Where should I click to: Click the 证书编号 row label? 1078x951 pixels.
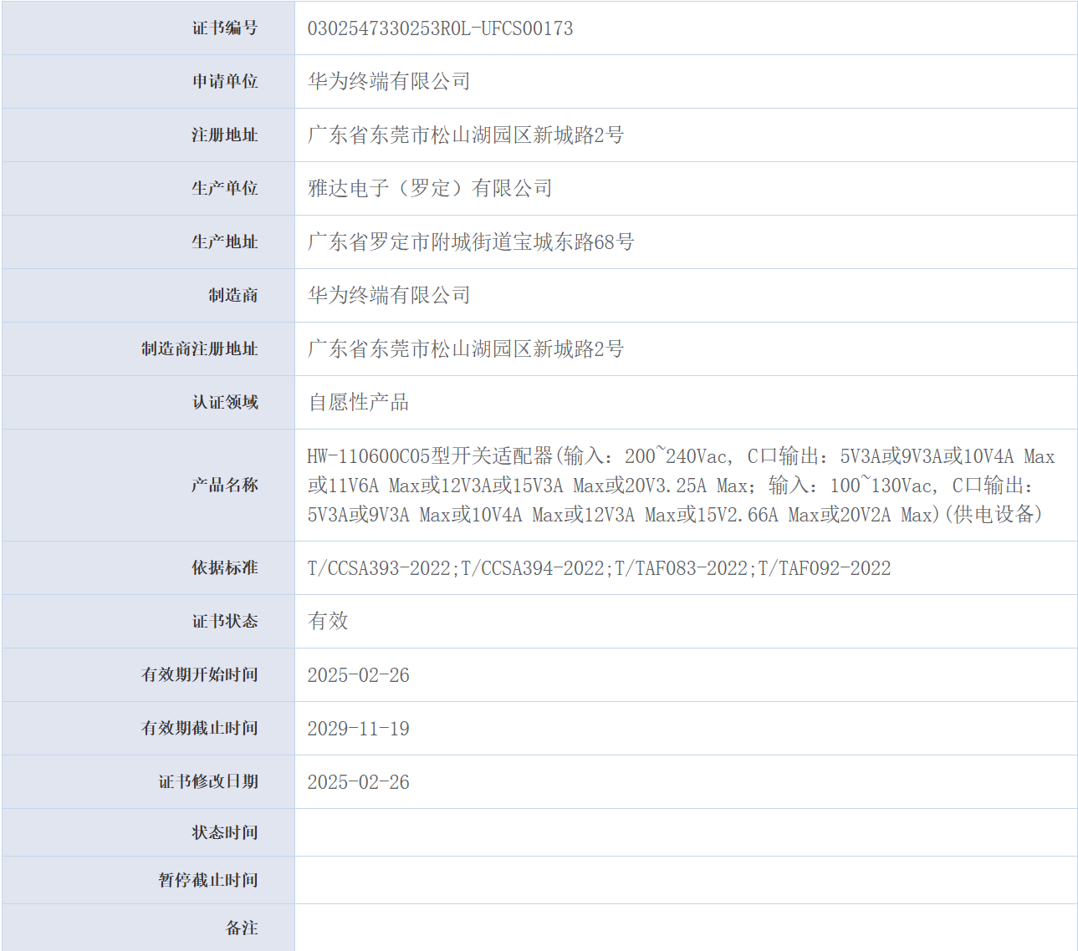(225, 28)
